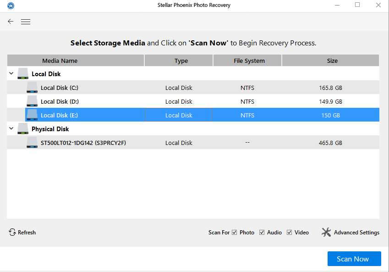Collapse the Local Disk group

[11, 73]
